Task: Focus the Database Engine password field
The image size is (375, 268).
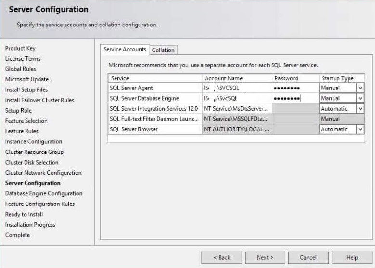Action: (x=295, y=98)
